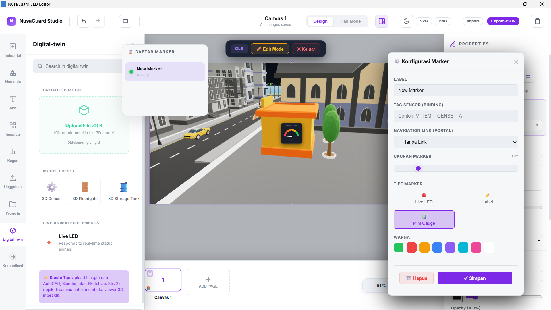The width and height of the screenshot is (551, 310).
Task: Select the Label marker type
Action: 487,198
